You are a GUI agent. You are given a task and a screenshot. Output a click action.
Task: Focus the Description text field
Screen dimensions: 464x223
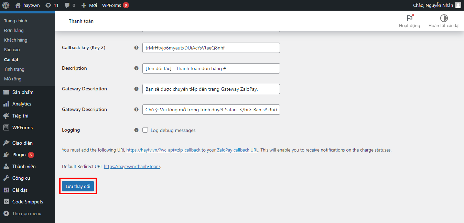click(211, 68)
